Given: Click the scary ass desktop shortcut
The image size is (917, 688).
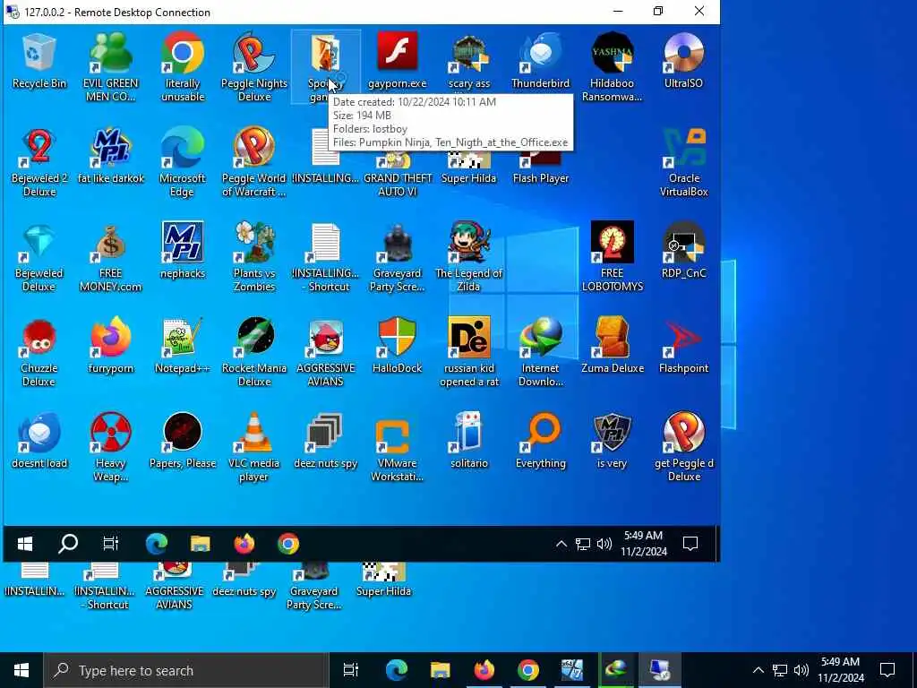Looking at the screenshot, I should tap(468, 62).
